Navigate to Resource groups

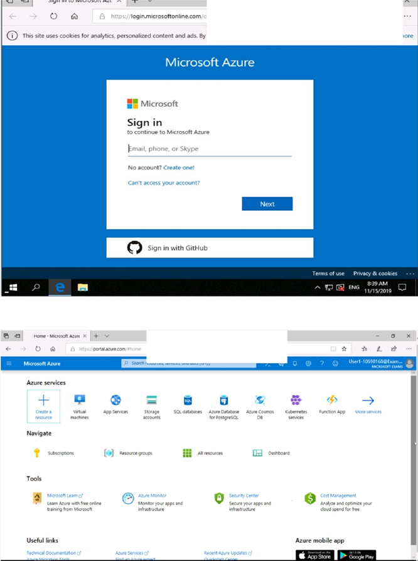pyautogui.click(x=128, y=453)
